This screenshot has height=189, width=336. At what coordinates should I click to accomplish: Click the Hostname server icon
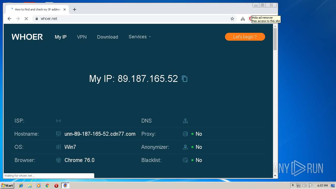(59, 134)
